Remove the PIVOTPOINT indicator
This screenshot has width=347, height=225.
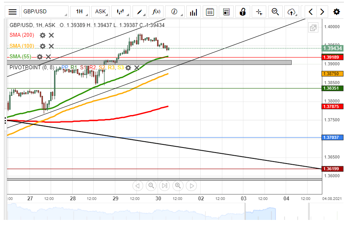(x=137, y=68)
